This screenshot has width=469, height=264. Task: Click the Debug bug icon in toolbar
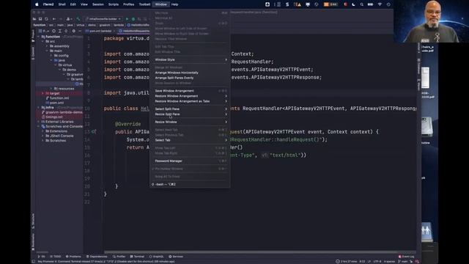tap(133, 19)
